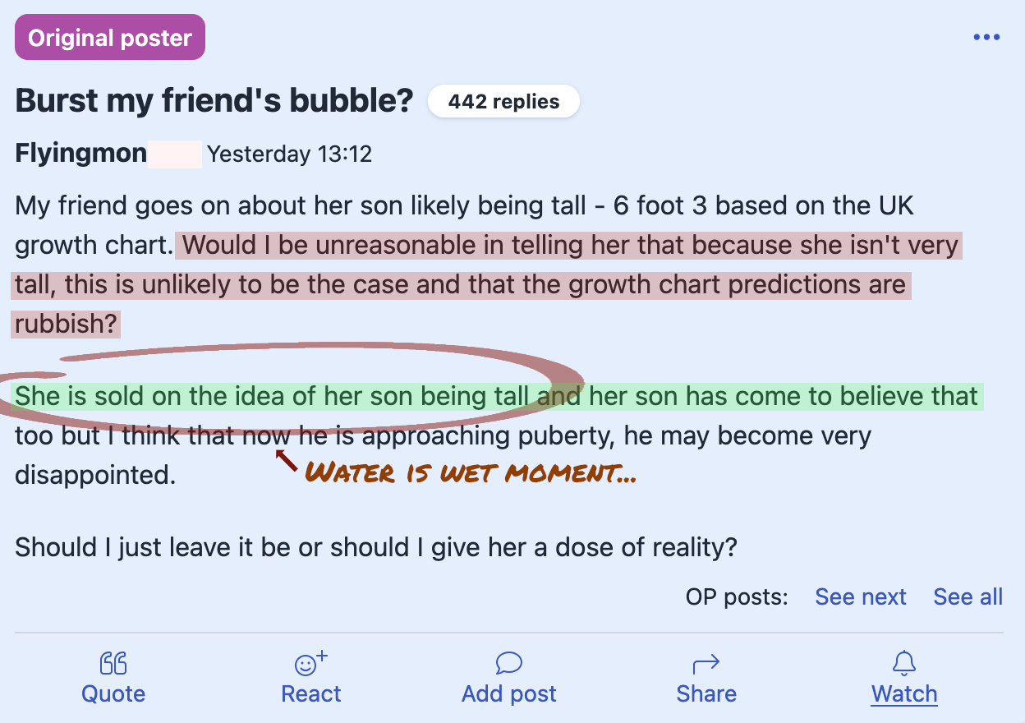Open the three-dot overflow menu

click(986, 36)
